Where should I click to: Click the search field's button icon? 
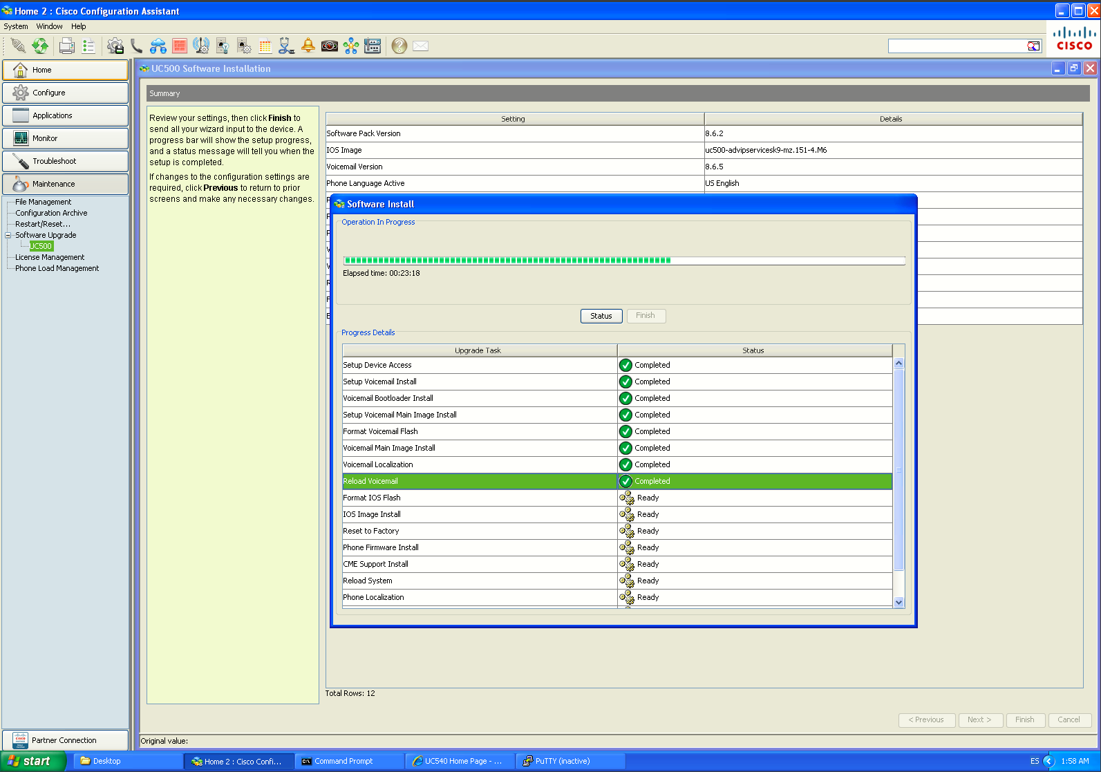tap(1033, 46)
